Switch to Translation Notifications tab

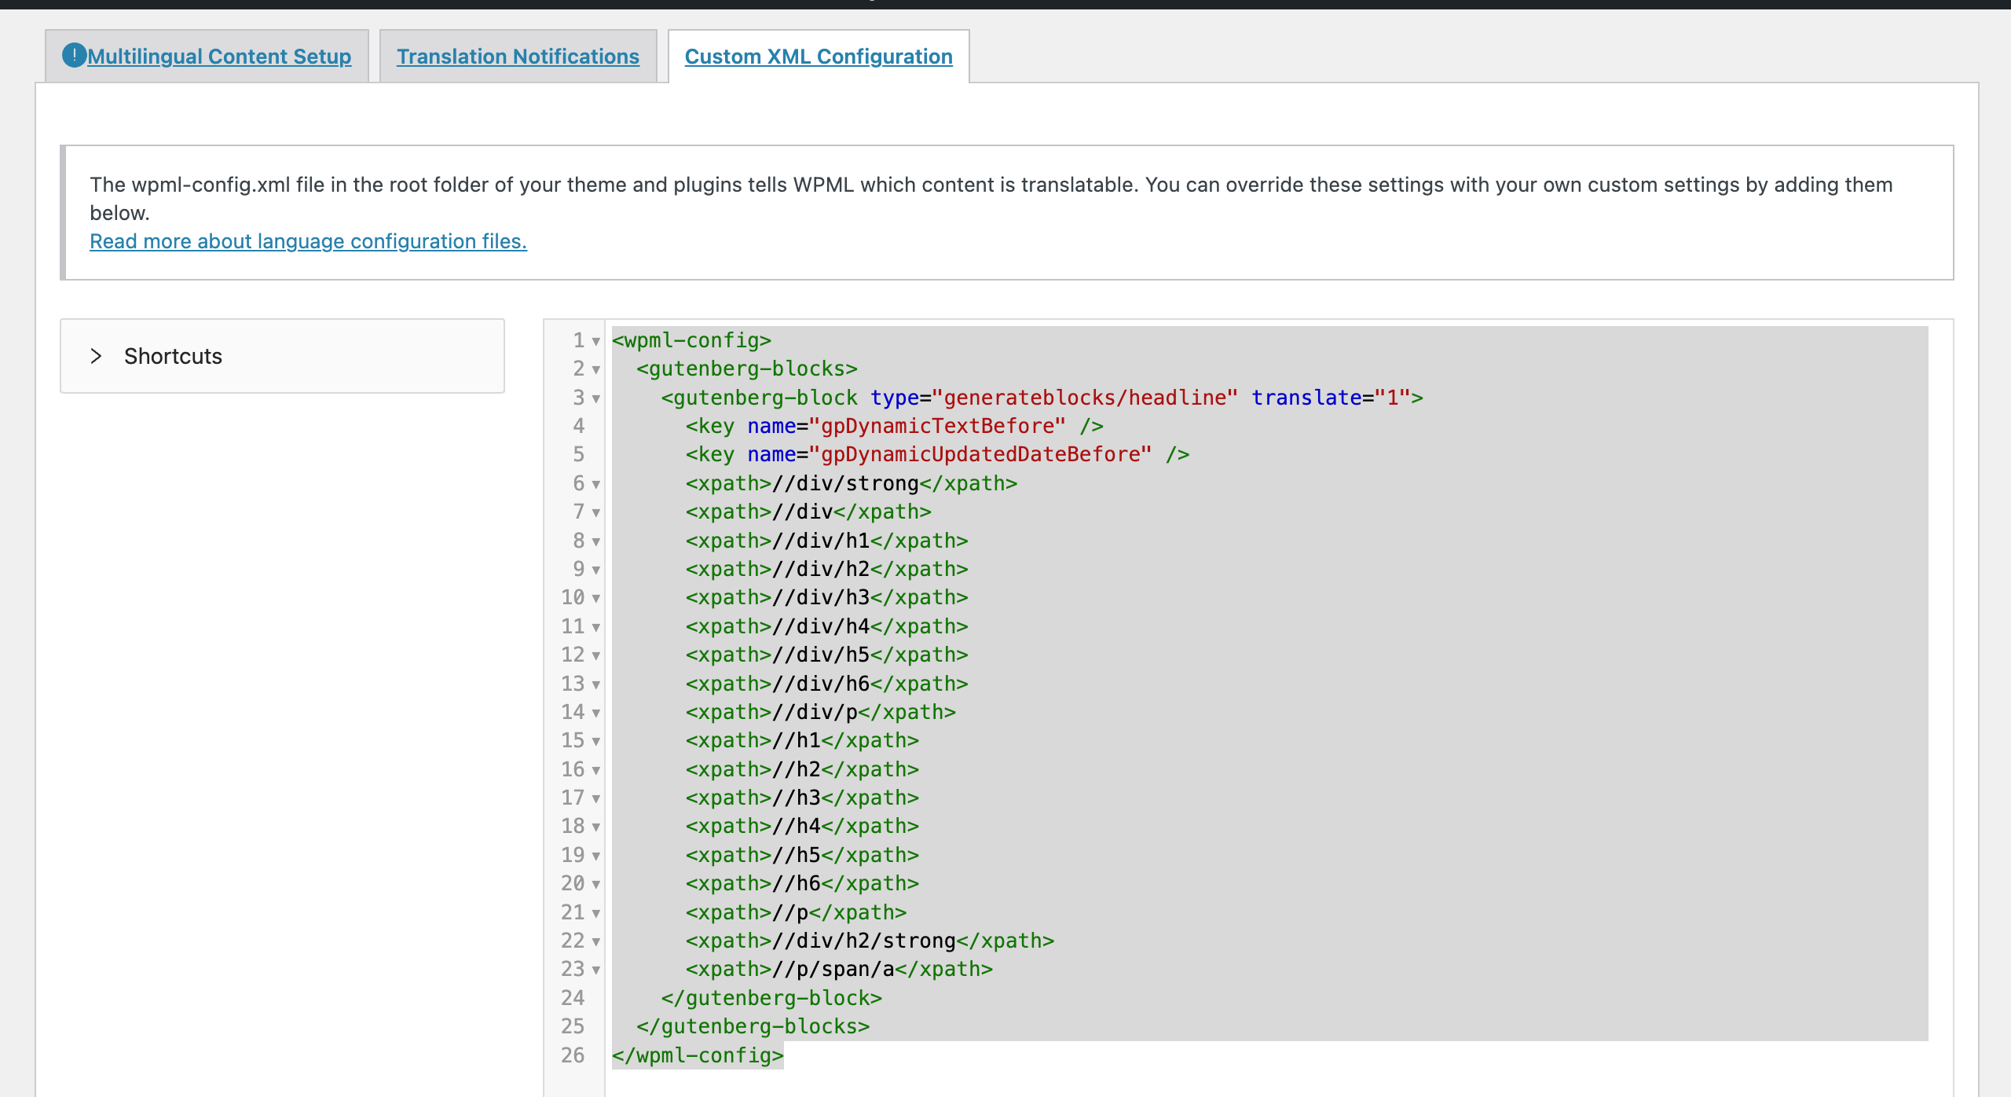click(x=518, y=57)
